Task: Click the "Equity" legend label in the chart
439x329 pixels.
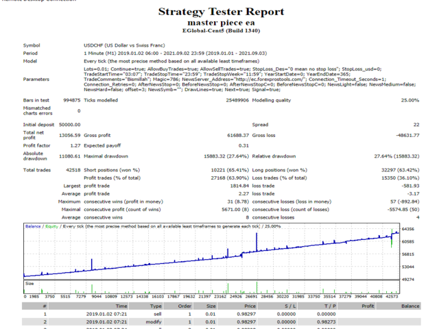Action: 52,226
